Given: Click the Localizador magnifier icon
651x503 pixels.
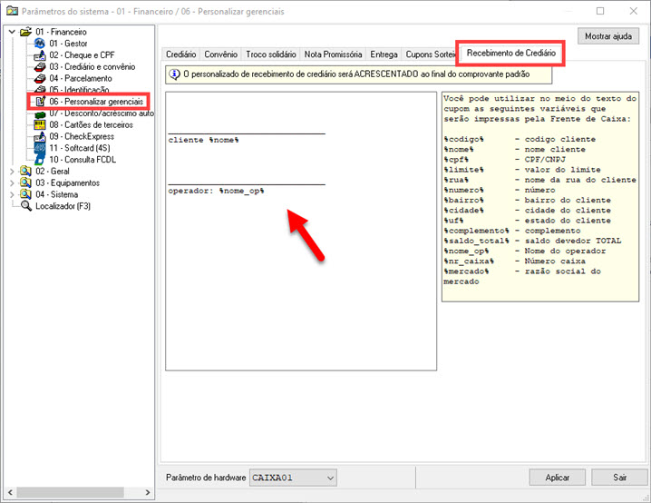Looking at the screenshot, I should click(x=26, y=206).
